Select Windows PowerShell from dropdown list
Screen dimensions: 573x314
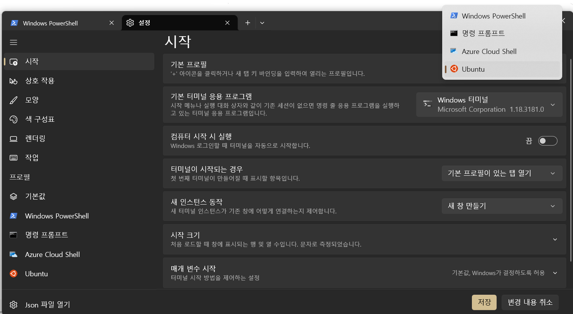[502, 16]
